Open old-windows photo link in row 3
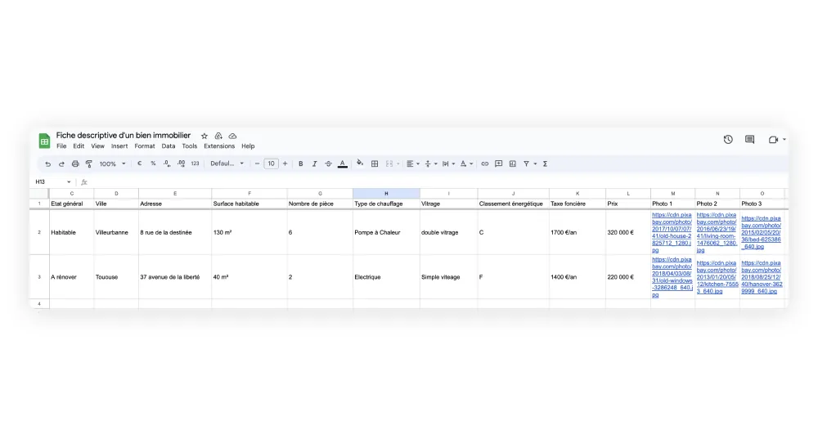 [672, 277]
